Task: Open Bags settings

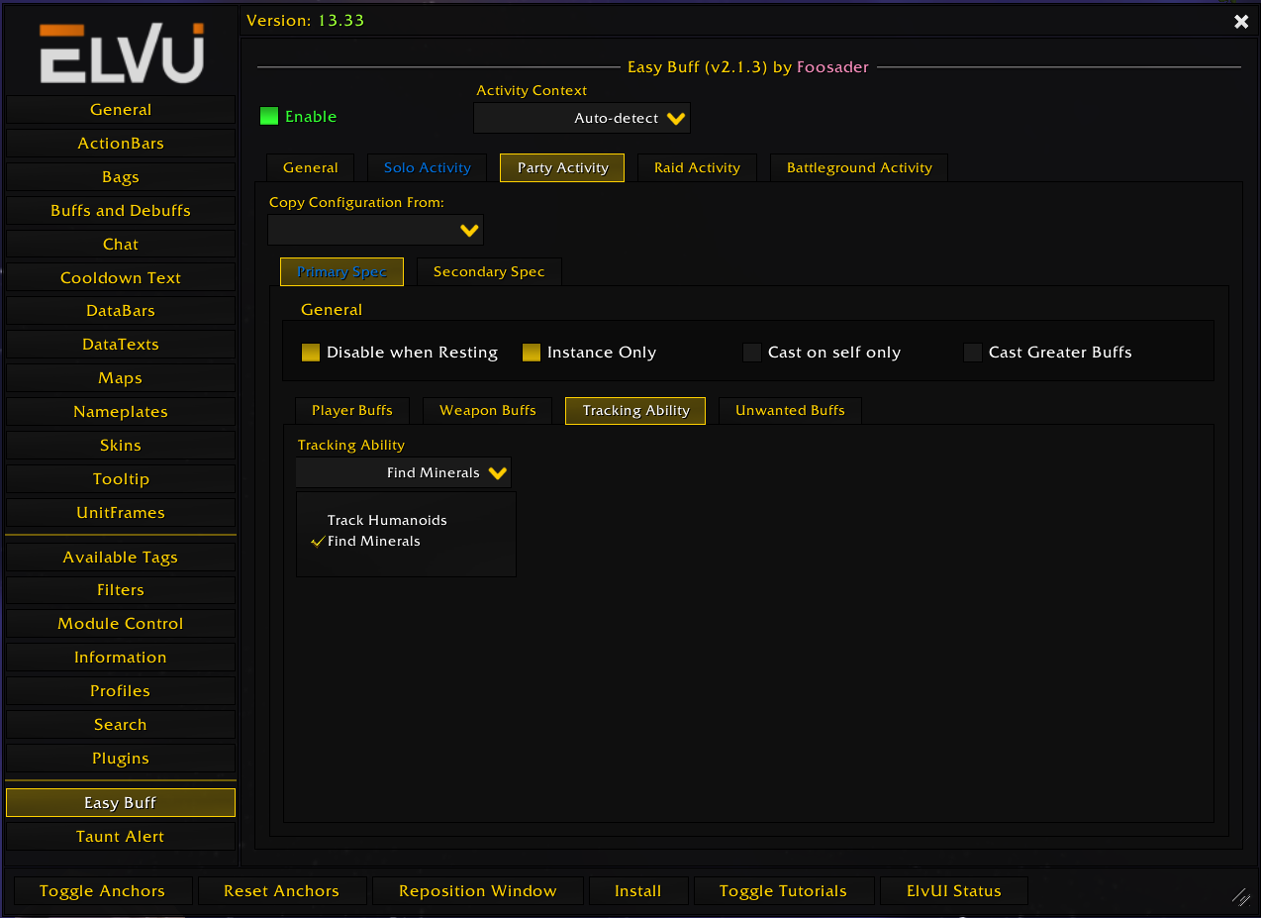Action: point(121,177)
